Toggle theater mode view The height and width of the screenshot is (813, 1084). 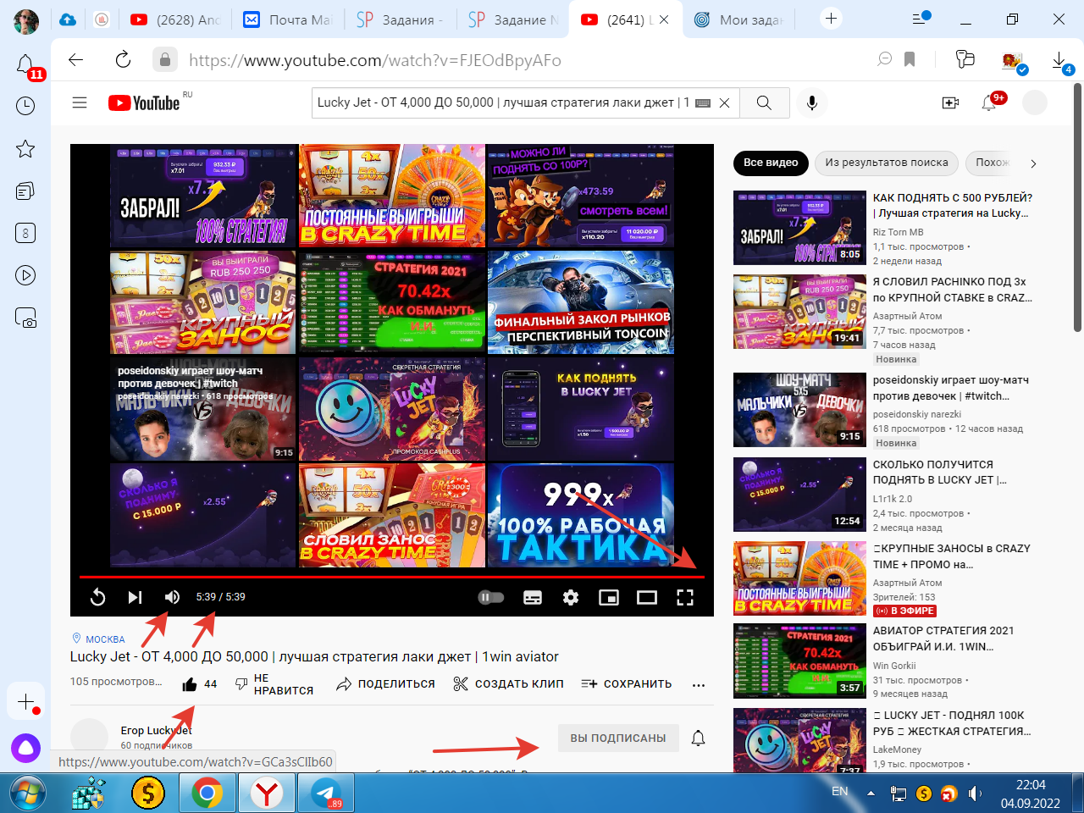tap(647, 597)
